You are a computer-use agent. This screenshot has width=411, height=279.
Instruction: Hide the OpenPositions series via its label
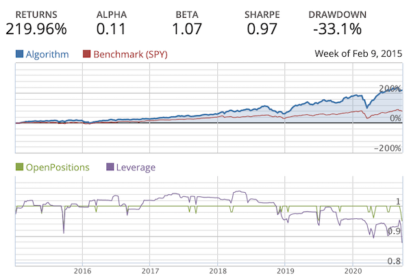(x=58, y=167)
